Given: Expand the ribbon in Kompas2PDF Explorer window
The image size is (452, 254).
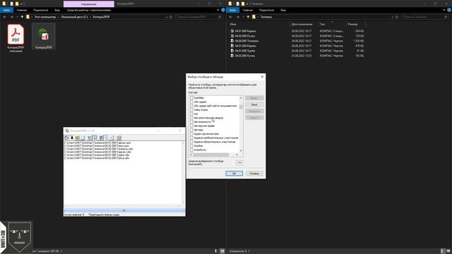Looking at the screenshot, I should click(218, 10).
